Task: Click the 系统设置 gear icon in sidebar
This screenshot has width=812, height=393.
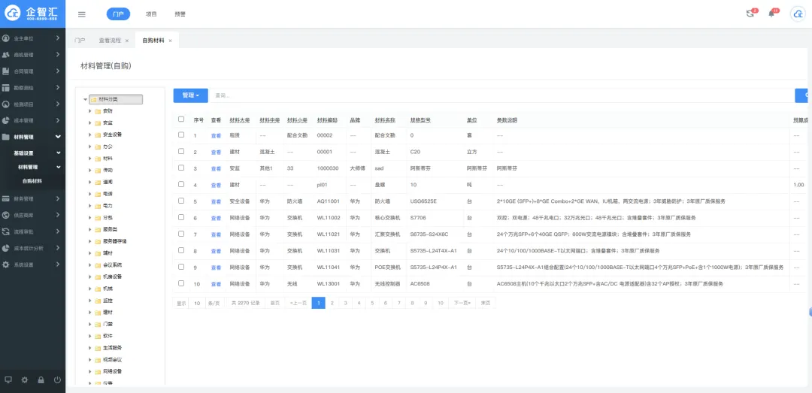Action: [6, 265]
